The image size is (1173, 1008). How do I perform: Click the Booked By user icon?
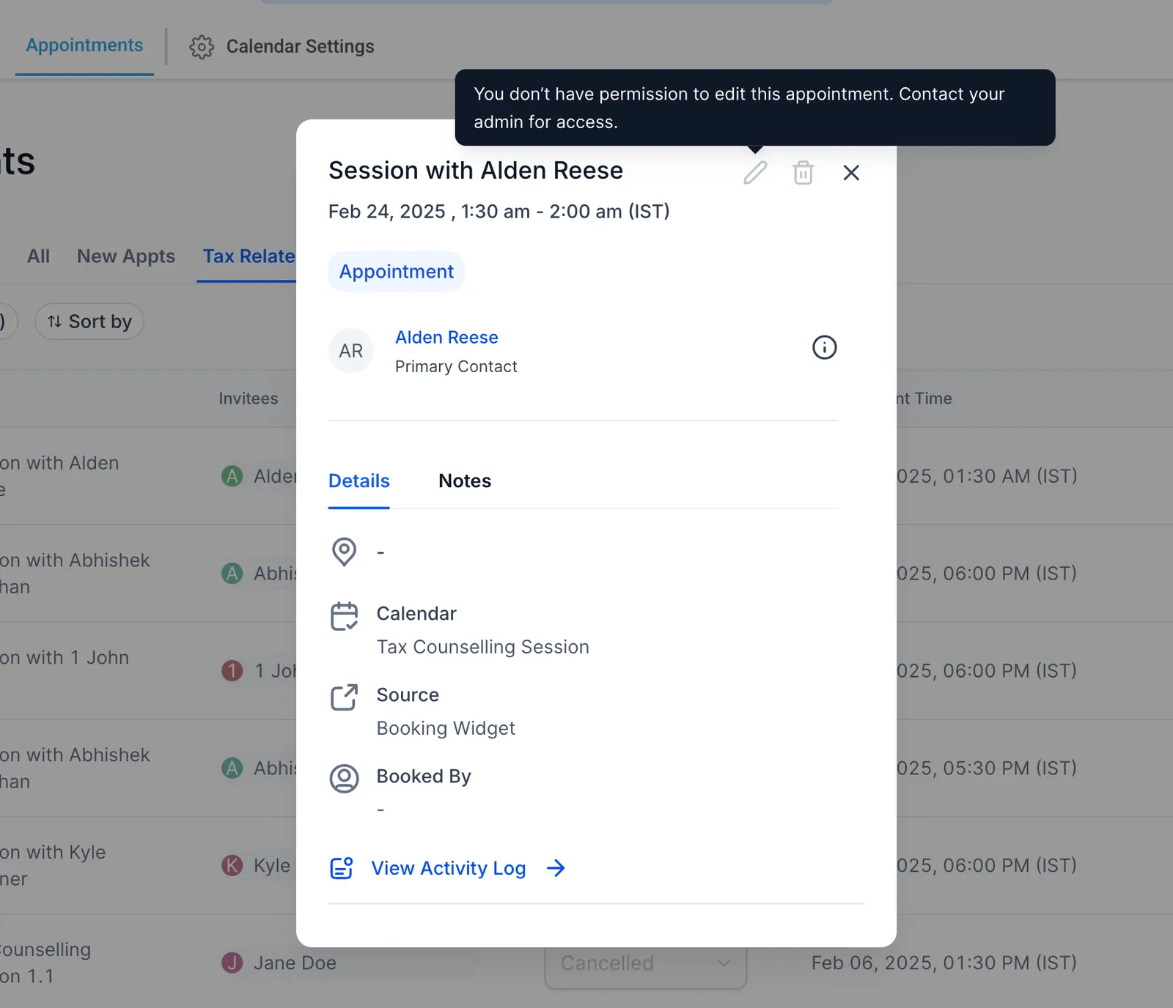pos(344,779)
